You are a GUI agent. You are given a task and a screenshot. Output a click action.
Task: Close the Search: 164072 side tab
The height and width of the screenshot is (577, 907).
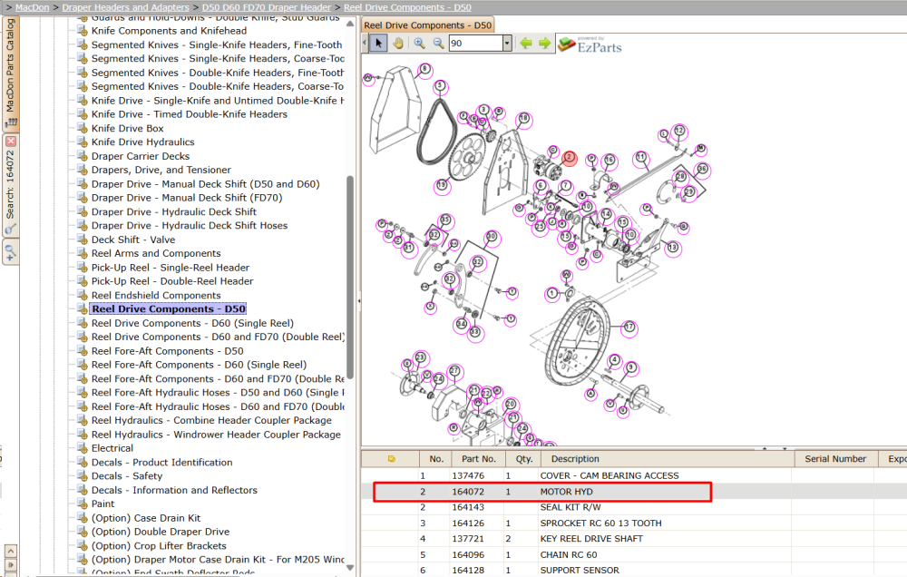click(x=10, y=142)
